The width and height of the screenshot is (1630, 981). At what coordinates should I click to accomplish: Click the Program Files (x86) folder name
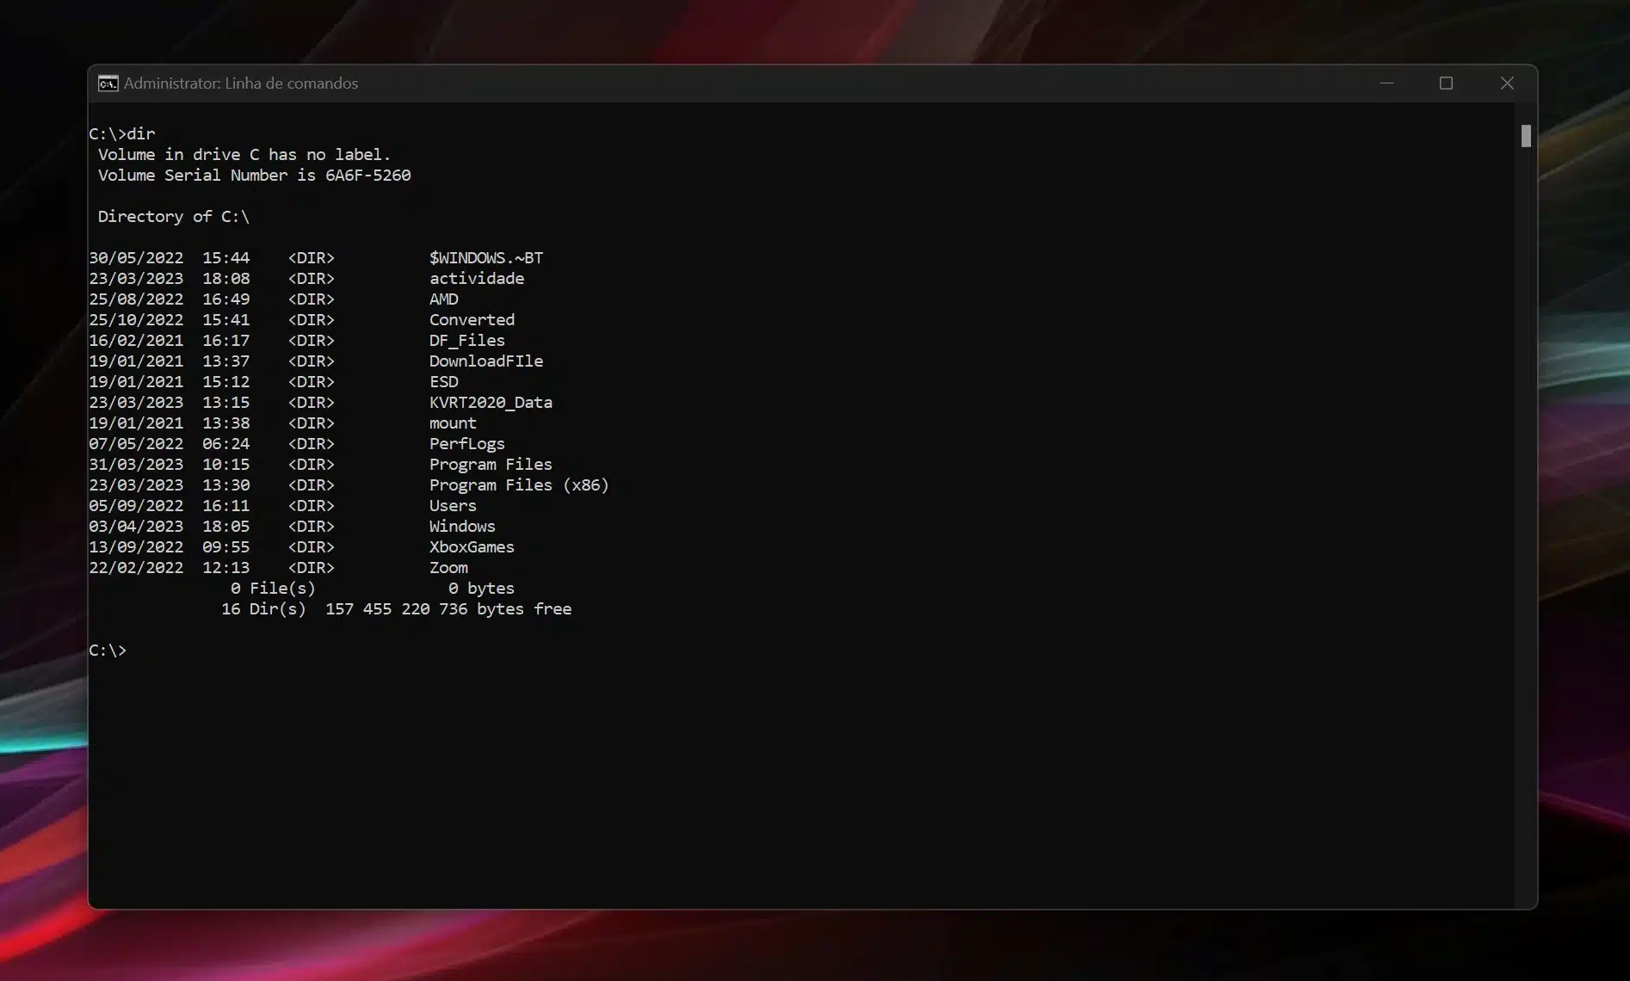tap(519, 484)
